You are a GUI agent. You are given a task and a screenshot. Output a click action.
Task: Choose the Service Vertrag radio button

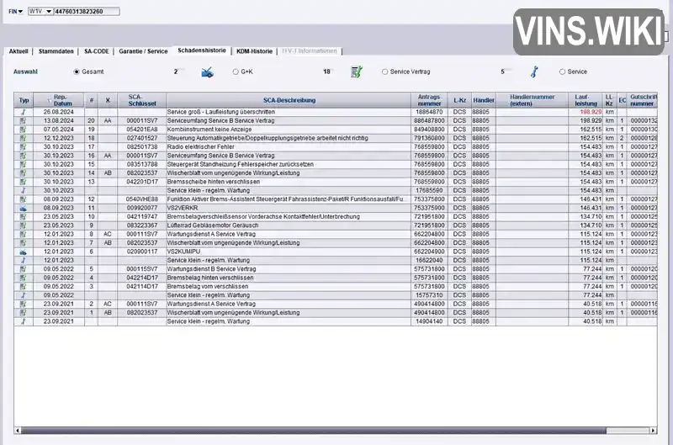(385, 72)
